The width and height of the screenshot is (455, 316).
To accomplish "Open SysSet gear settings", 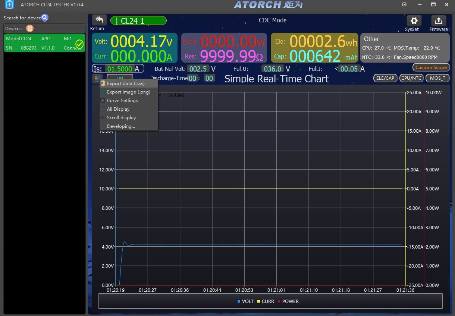I will [414, 20].
